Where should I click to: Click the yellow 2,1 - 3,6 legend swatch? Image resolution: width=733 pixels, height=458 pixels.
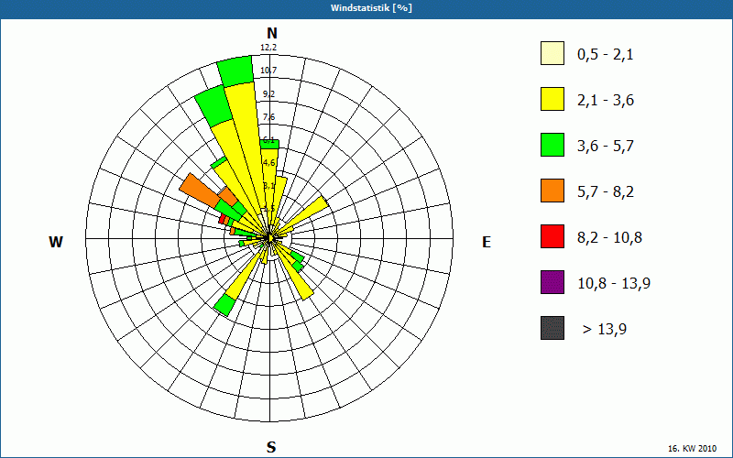552,99
